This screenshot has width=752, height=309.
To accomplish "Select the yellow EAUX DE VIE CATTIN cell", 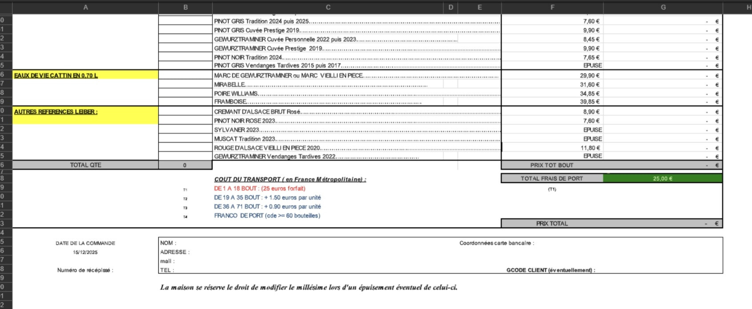I will 85,75.
